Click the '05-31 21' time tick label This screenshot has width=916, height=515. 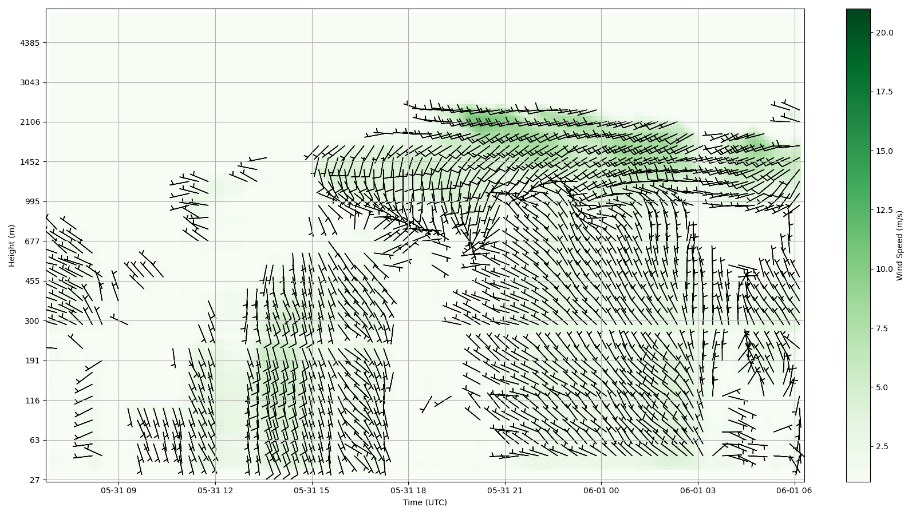(505, 490)
